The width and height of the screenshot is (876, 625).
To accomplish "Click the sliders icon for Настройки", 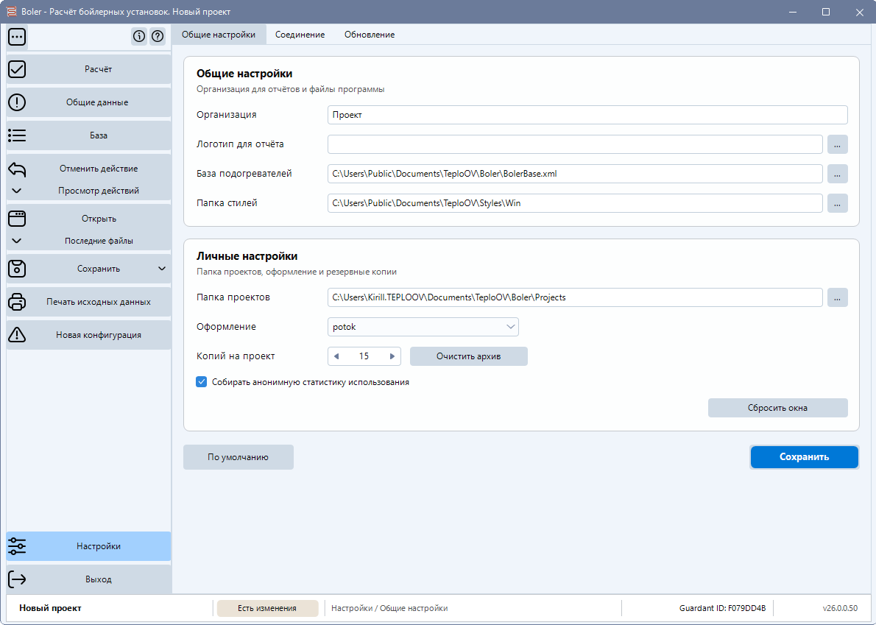I will pyautogui.click(x=17, y=546).
